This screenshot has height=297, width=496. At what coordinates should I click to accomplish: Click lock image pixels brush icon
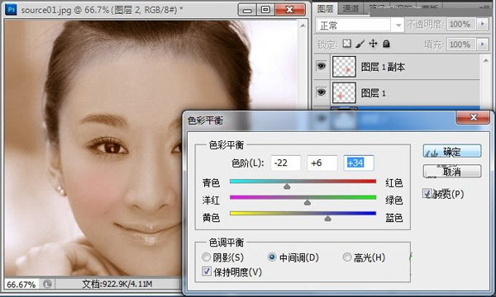click(360, 44)
